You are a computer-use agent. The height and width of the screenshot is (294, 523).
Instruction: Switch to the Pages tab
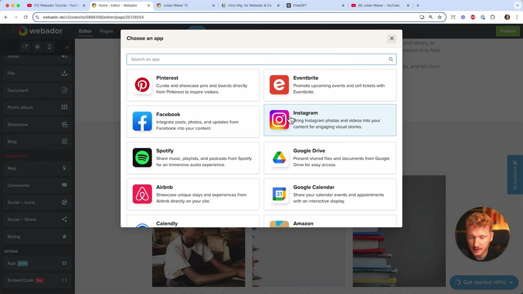[x=106, y=31]
